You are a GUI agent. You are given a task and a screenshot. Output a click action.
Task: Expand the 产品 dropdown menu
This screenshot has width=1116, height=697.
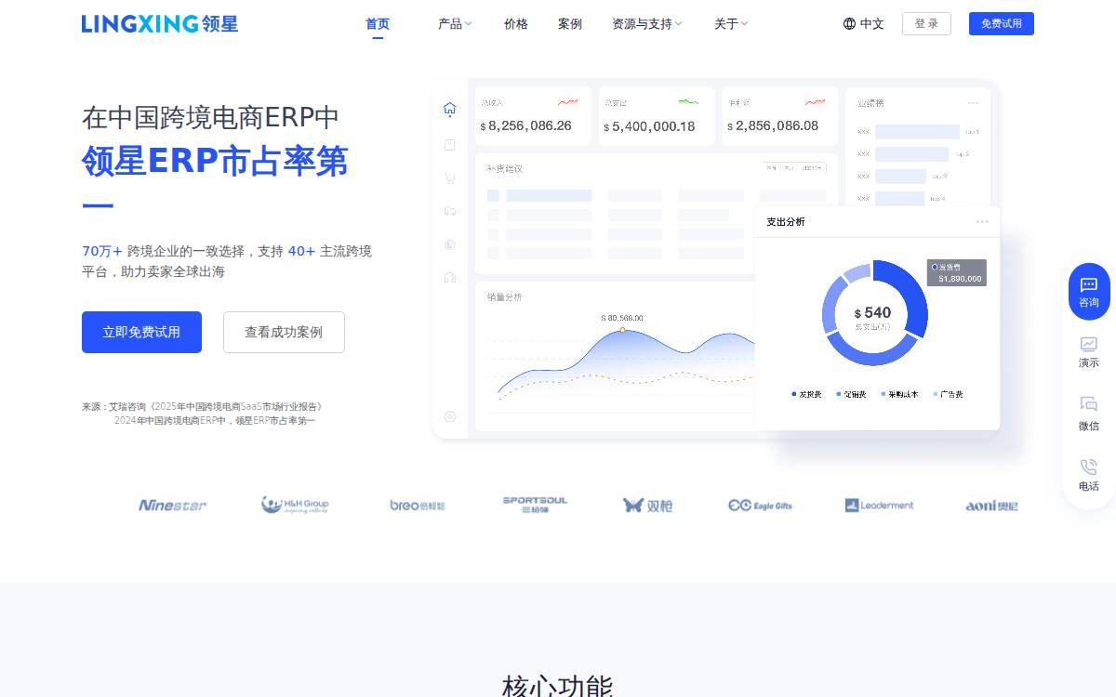455,24
